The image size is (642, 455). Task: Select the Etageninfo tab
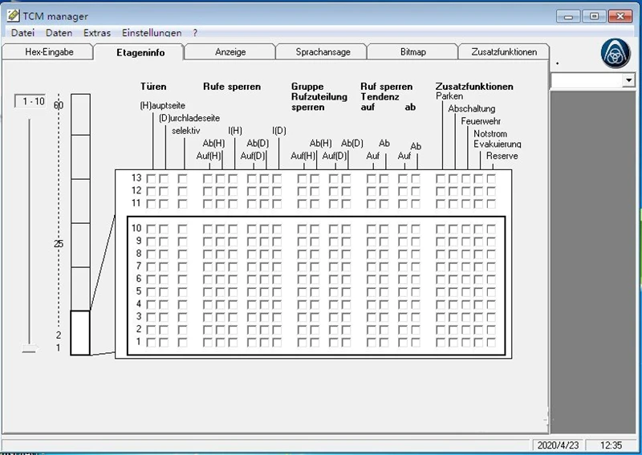(x=140, y=52)
